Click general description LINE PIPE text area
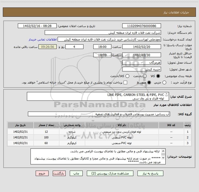The height and width of the screenshot is (192, 199). pos(98,96)
